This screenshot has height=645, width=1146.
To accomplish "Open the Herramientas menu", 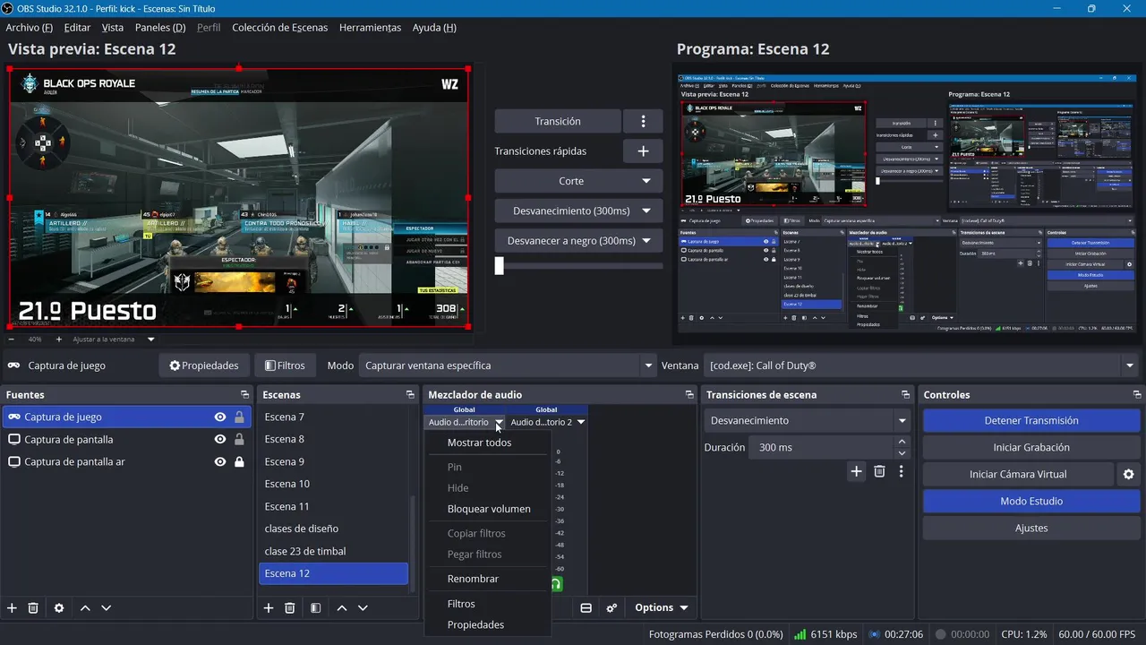I will (x=370, y=28).
